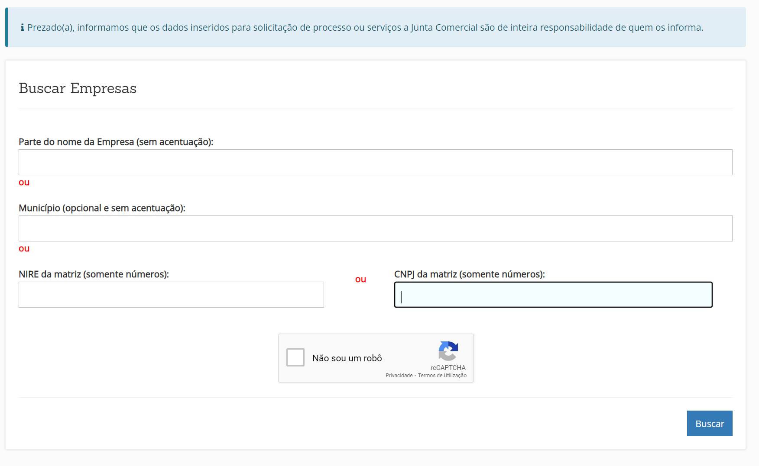759x466 pixels.
Task: Click the info icon in the blue banner
Action: pyautogui.click(x=22, y=28)
